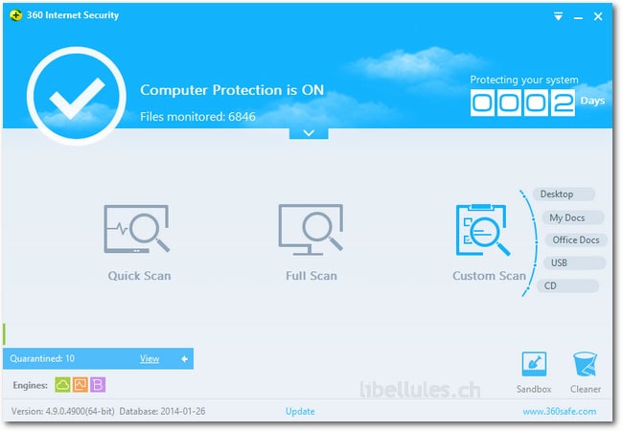Choose CD scan target
The height and width of the screenshot is (432, 623).
coord(567,285)
